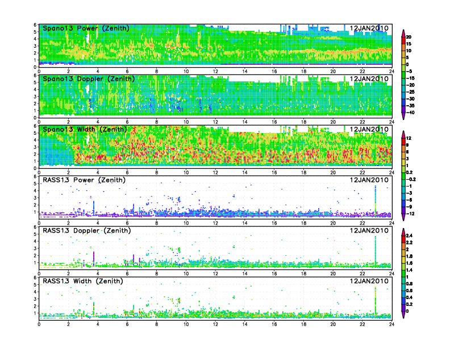
Task: Click the "-12" label on the middle colorbar
Action: (x=410, y=214)
